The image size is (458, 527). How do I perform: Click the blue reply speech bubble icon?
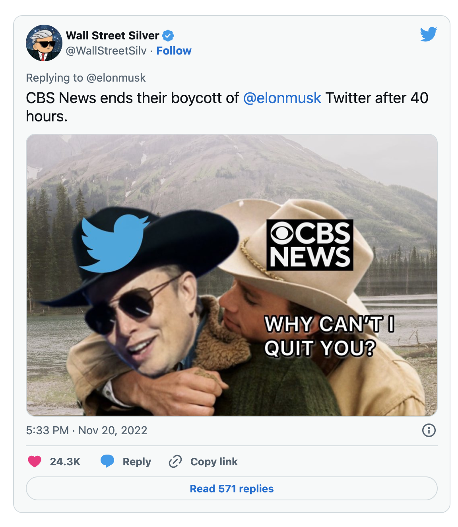(107, 461)
